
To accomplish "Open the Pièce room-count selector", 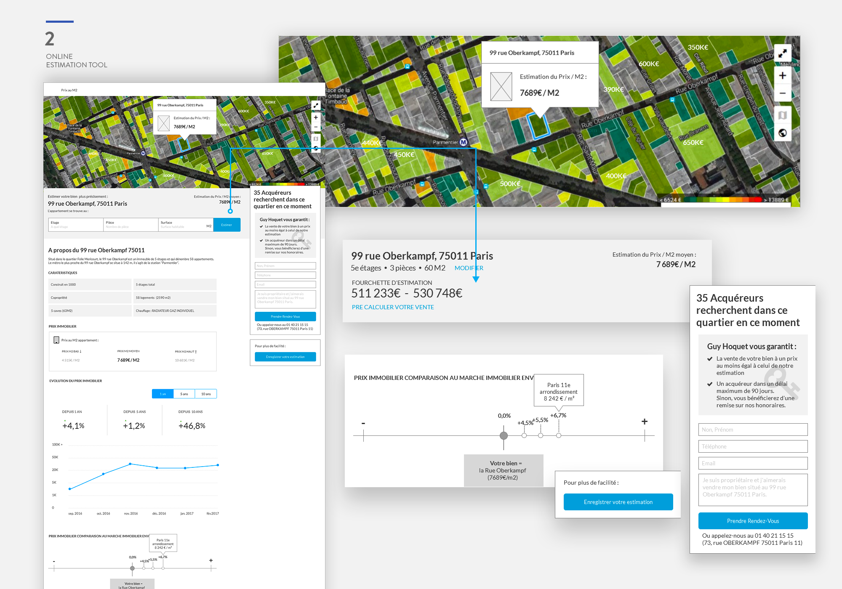I will point(131,225).
